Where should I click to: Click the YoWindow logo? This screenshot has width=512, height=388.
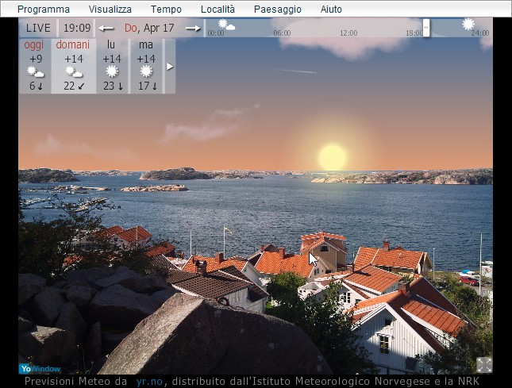(40, 369)
